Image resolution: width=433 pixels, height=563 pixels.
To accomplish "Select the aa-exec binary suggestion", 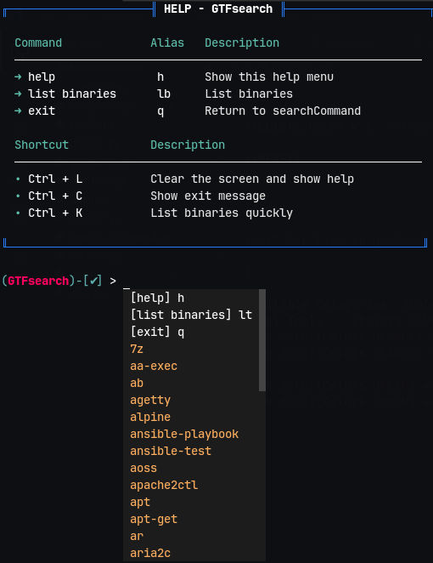I will click(x=191, y=366).
